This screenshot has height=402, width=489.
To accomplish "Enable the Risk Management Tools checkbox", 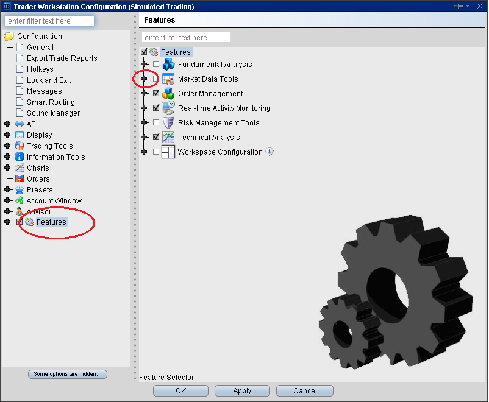I will click(x=156, y=122).
